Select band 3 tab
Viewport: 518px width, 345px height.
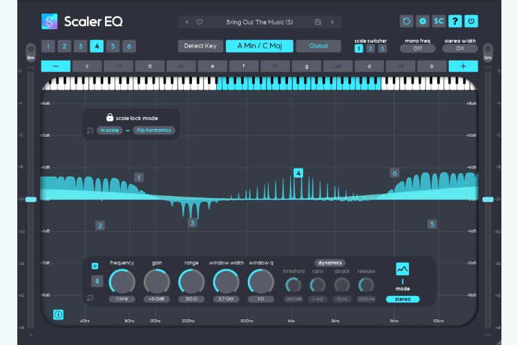point(81,46)
